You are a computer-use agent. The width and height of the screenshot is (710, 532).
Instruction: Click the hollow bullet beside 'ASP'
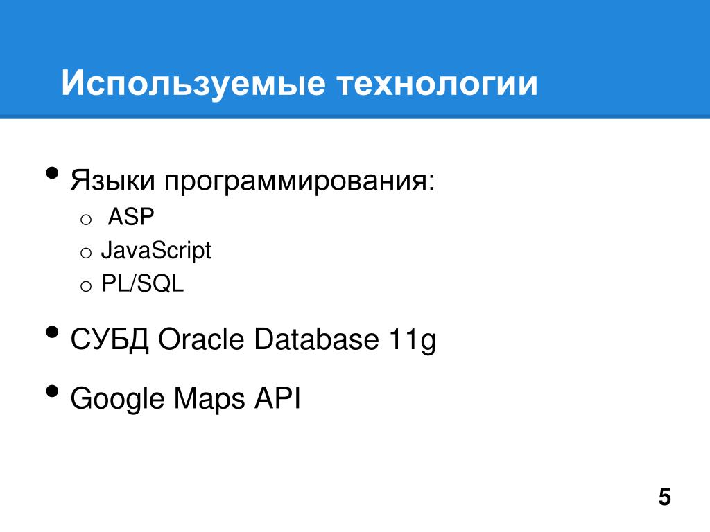tap(86, 220)
